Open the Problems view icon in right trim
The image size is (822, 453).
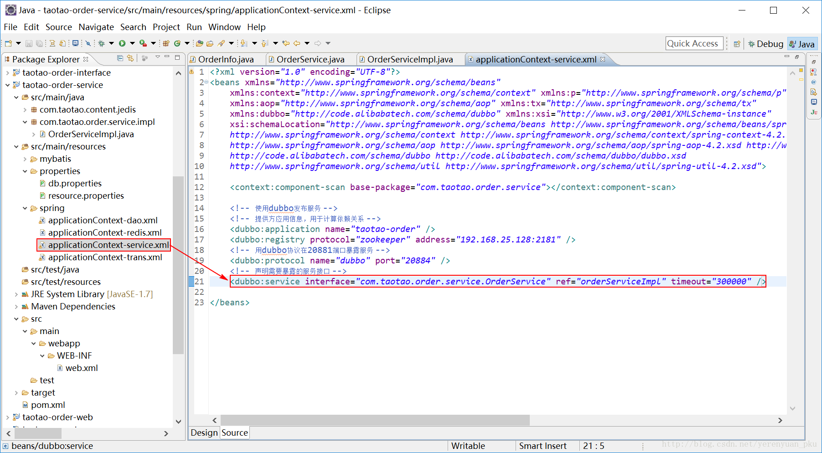click(814, 72)
